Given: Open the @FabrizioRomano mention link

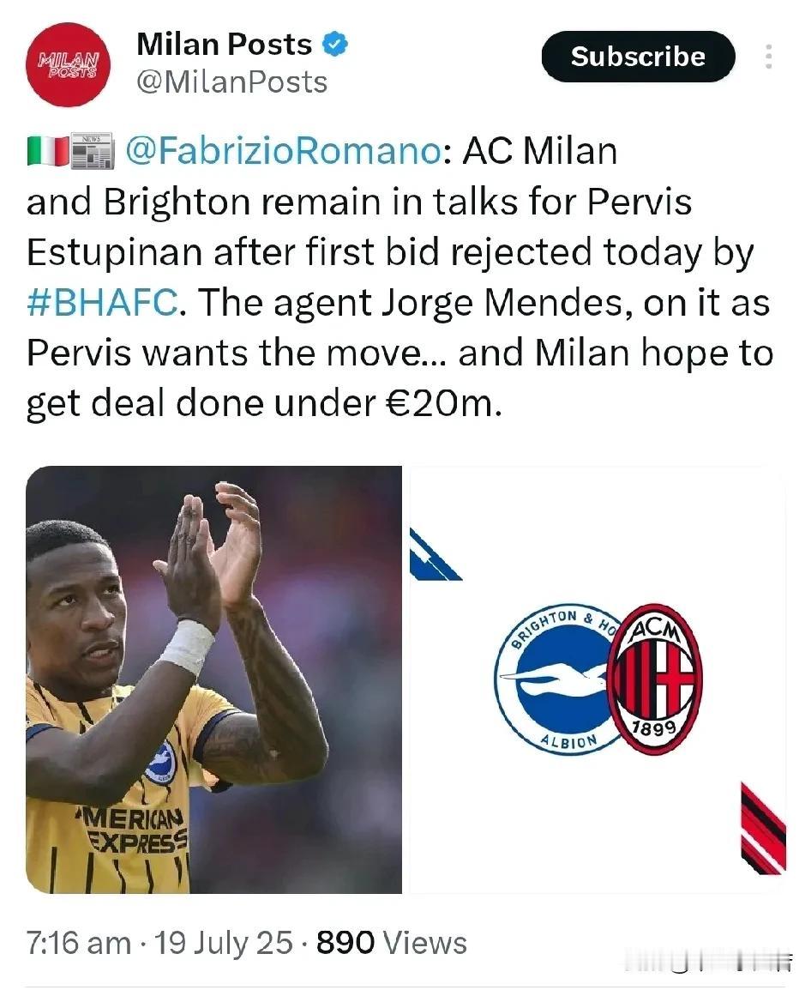Looking at the screenshot, I should pos(284,151).
